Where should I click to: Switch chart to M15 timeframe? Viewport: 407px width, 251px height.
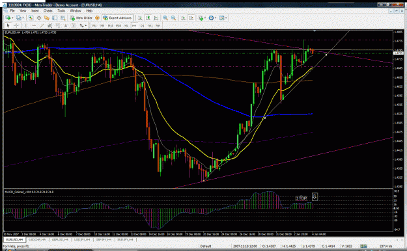point(110,25)
